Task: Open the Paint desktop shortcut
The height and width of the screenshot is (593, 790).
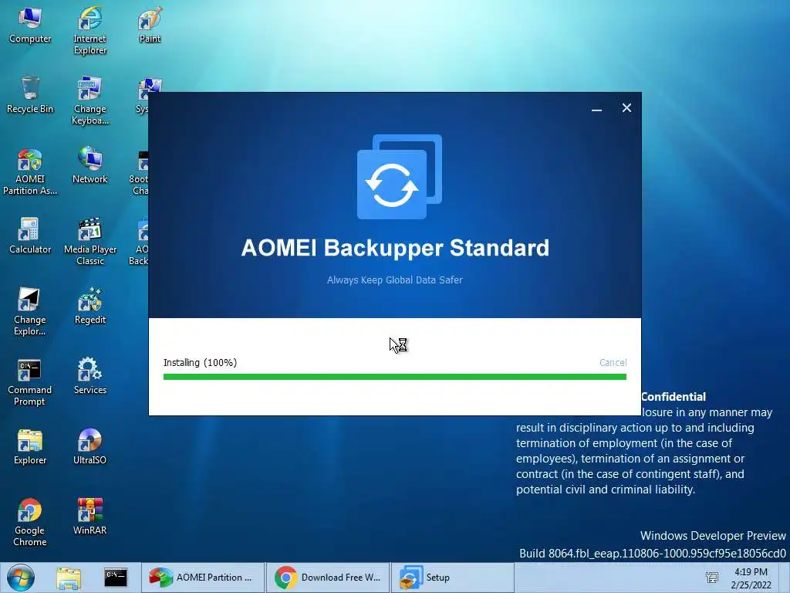Action: [150, 25]
